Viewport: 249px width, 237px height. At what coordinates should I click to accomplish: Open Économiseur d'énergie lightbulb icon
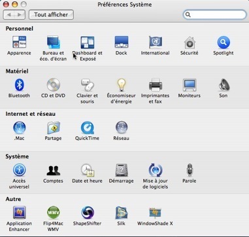(x=121, y=85)
